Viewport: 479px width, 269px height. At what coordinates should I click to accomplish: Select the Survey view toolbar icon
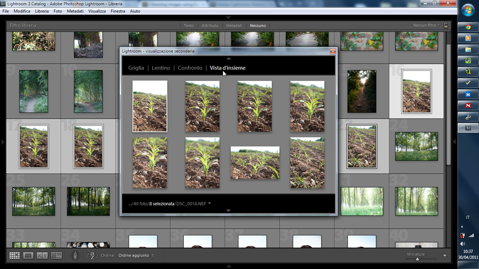point(56,255)
